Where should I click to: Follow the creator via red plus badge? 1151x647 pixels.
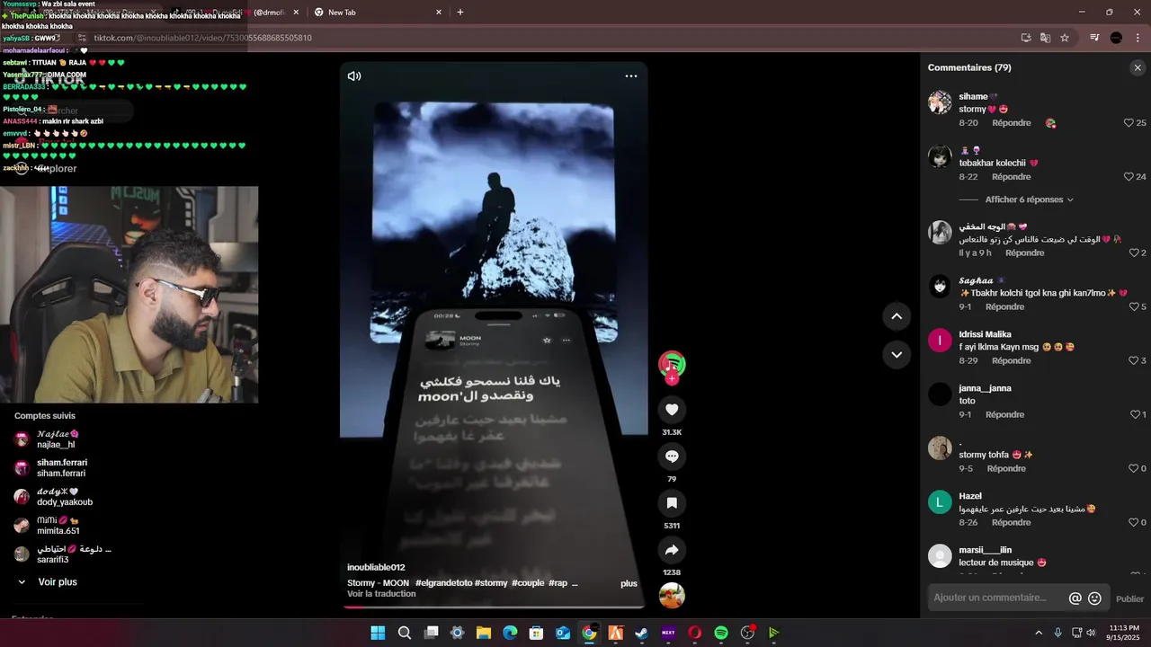tap(672, 378)
